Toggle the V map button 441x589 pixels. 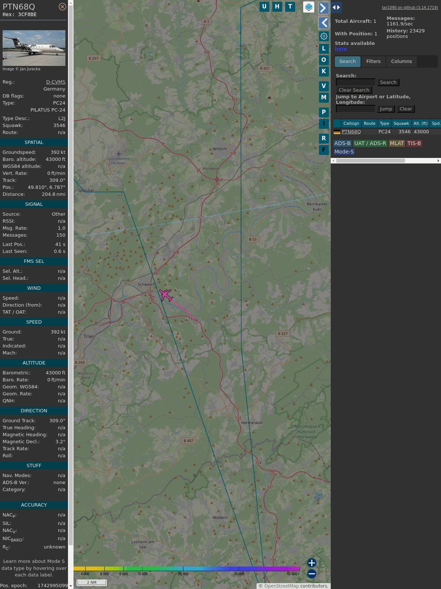(324, 86)
